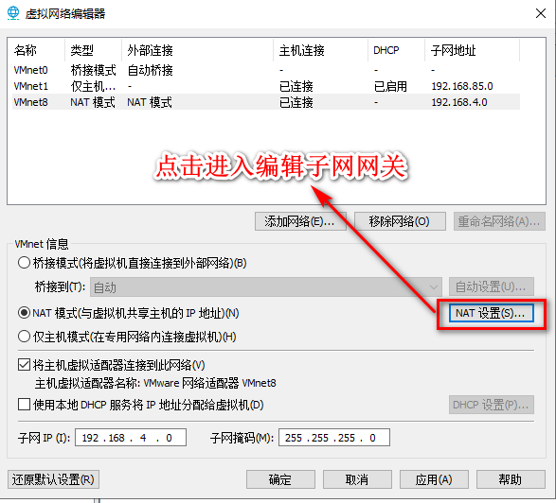The image size is (556, 503).
Task: Select the VMnet1 host-only network row
Action: (x=266, y=86)
